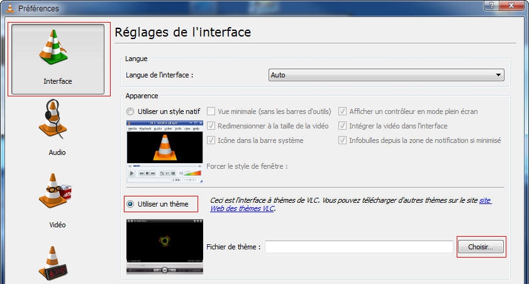Select the Utiliser un thème radio
529x284 pixels.
click(130, 204)
